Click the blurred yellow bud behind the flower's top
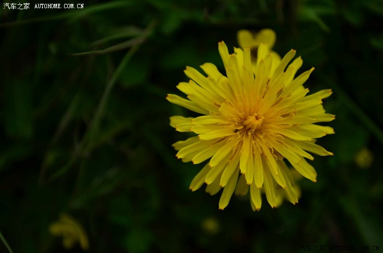The height and width of the screenshot is (253, 383). [257, 38]
